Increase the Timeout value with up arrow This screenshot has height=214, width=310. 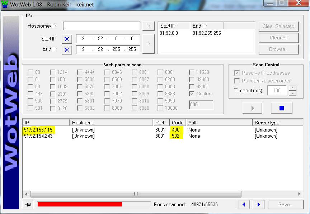[x=292, y=88]
